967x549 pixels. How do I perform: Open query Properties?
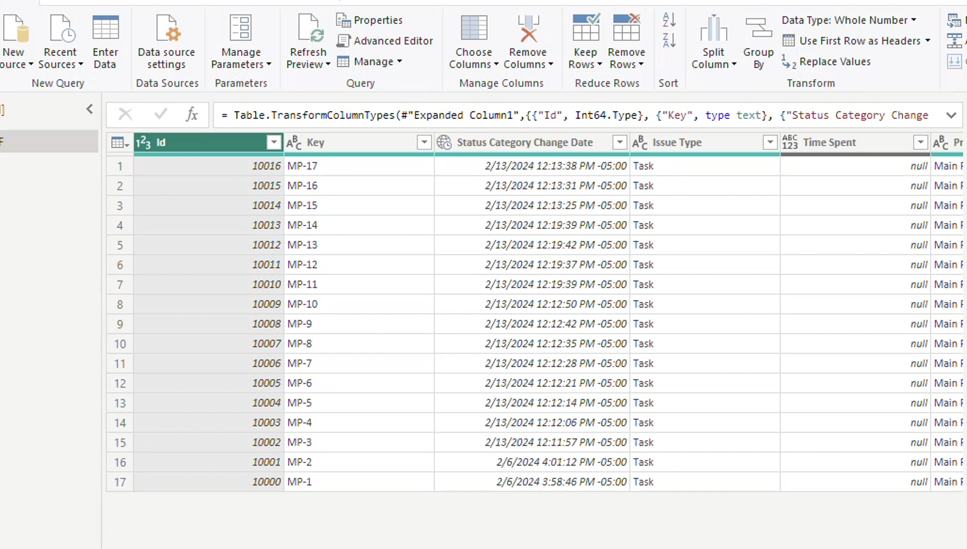point(369,20)
